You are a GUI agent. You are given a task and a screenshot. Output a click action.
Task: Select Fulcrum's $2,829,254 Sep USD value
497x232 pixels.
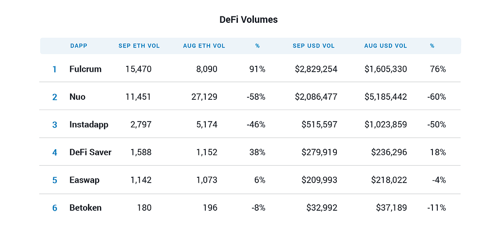pyautogui.click(x=316, y=69)
